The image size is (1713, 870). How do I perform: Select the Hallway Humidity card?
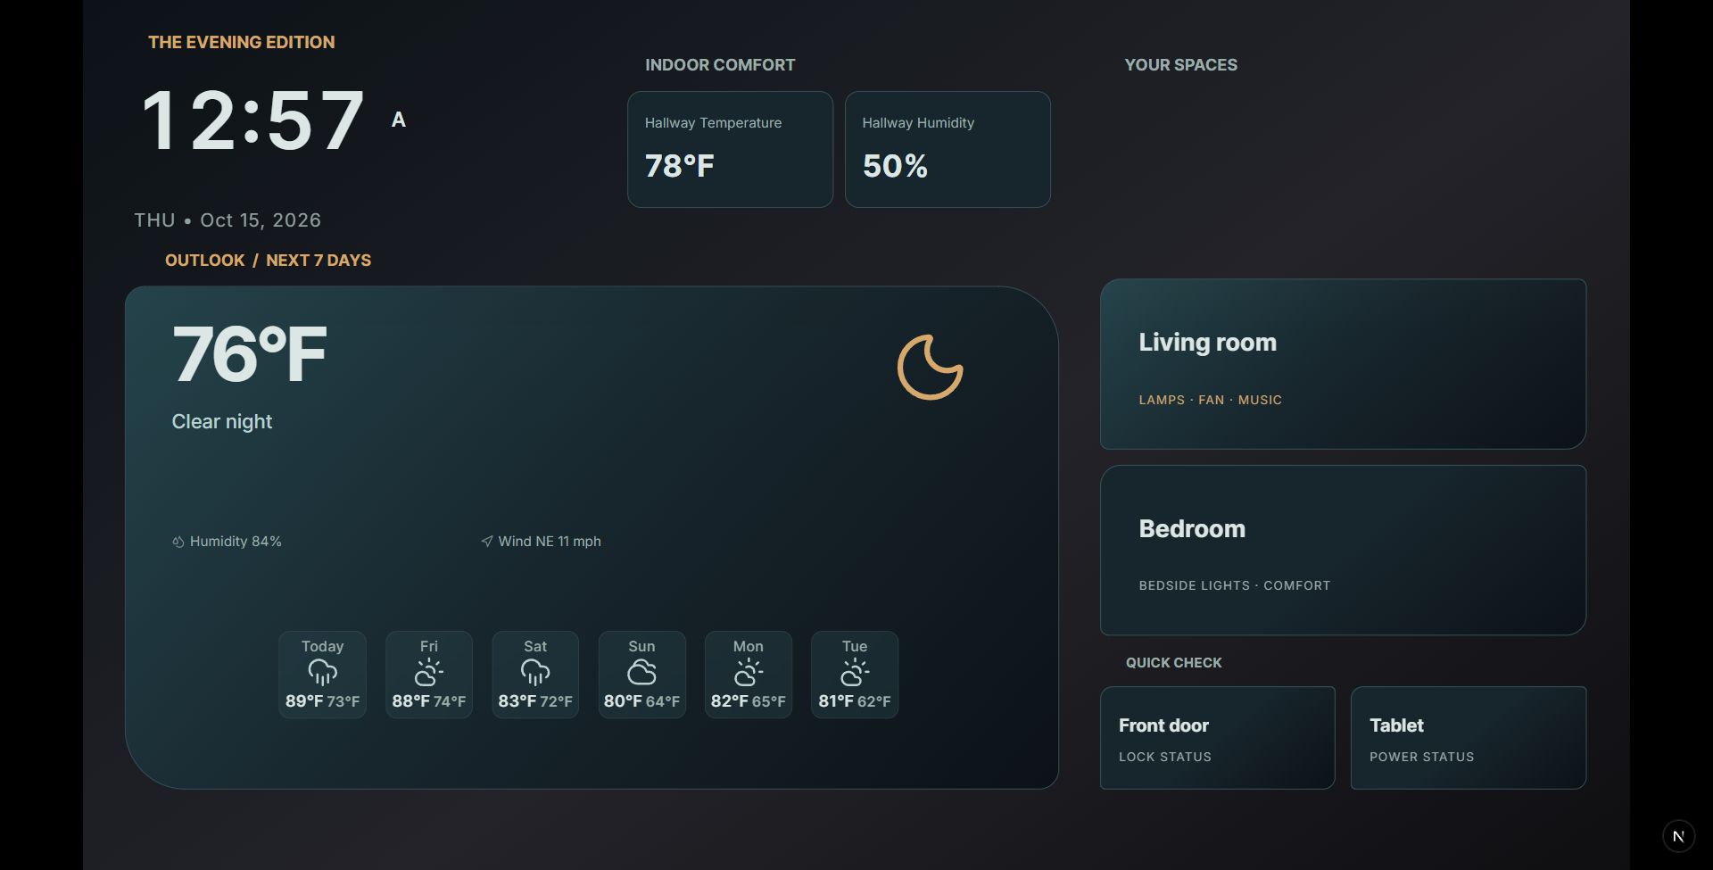pyautogui.click(x=948, y=149)
